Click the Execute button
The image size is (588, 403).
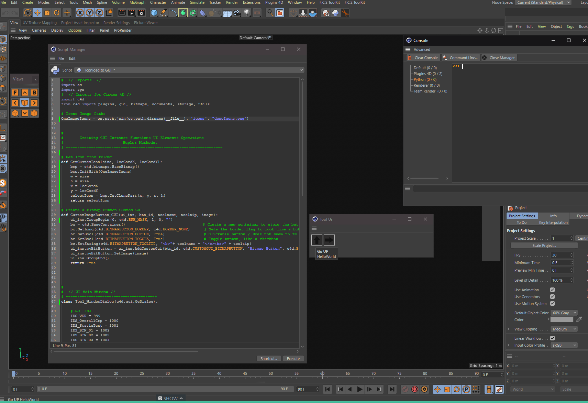293,359
